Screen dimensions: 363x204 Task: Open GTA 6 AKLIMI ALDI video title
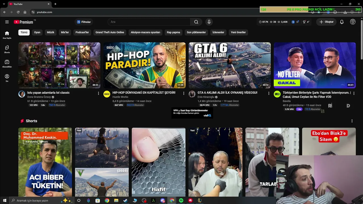pos(227,93)
